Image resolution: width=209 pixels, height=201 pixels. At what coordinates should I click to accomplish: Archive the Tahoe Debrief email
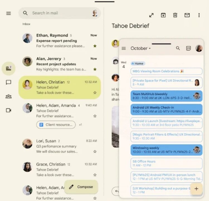(x=163, y=15)
